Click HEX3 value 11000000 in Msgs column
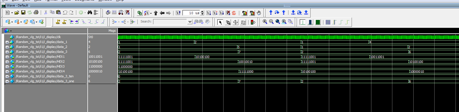Screen dimensions: 459x112 [x=95, y=67]
